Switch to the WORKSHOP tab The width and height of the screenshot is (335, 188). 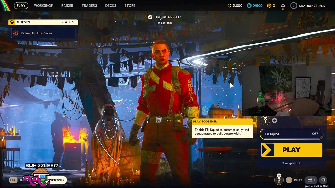click(x=43, y=5)
